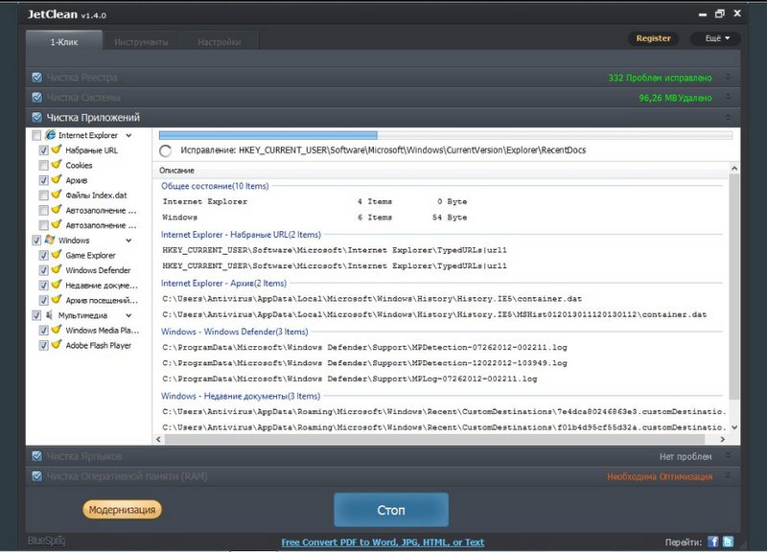Viewport: 767px width, 552px height.
Task: Collapse the Windows tree group arrow
Action: (128, 241)
